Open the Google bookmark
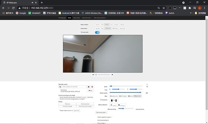This screenshot has width=208, height=124. [x=21, y=13]
